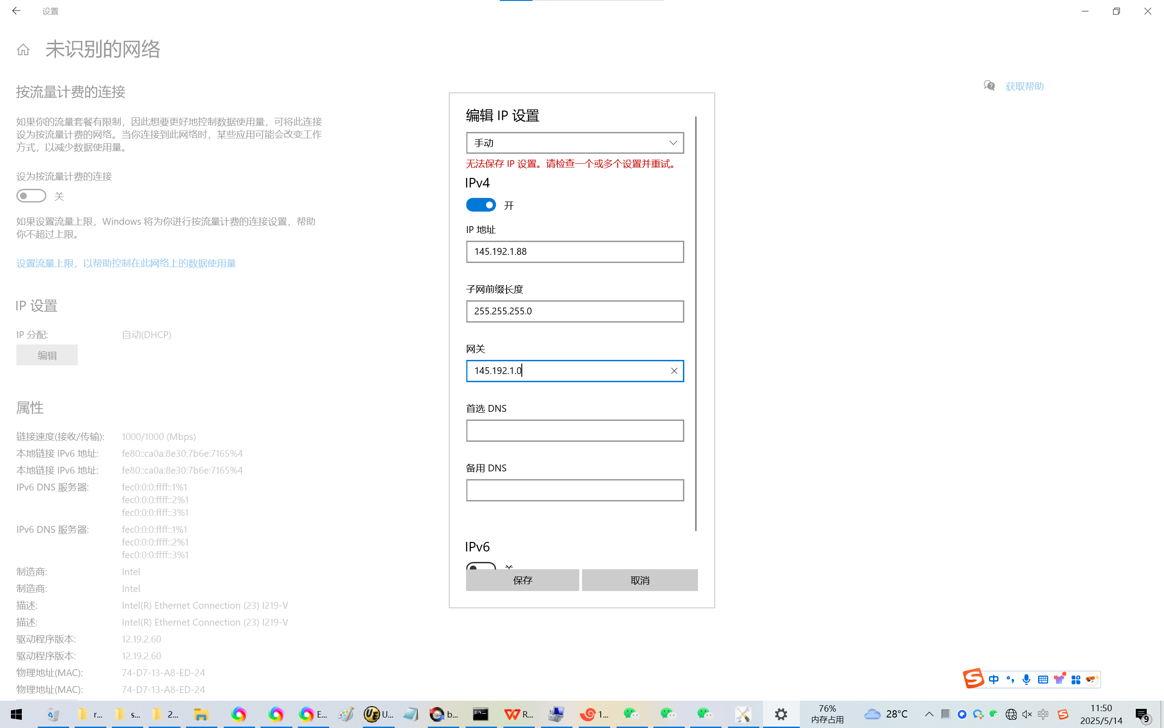
Task: Toggle the metered connection switch
Action: [x=31, y=196]
